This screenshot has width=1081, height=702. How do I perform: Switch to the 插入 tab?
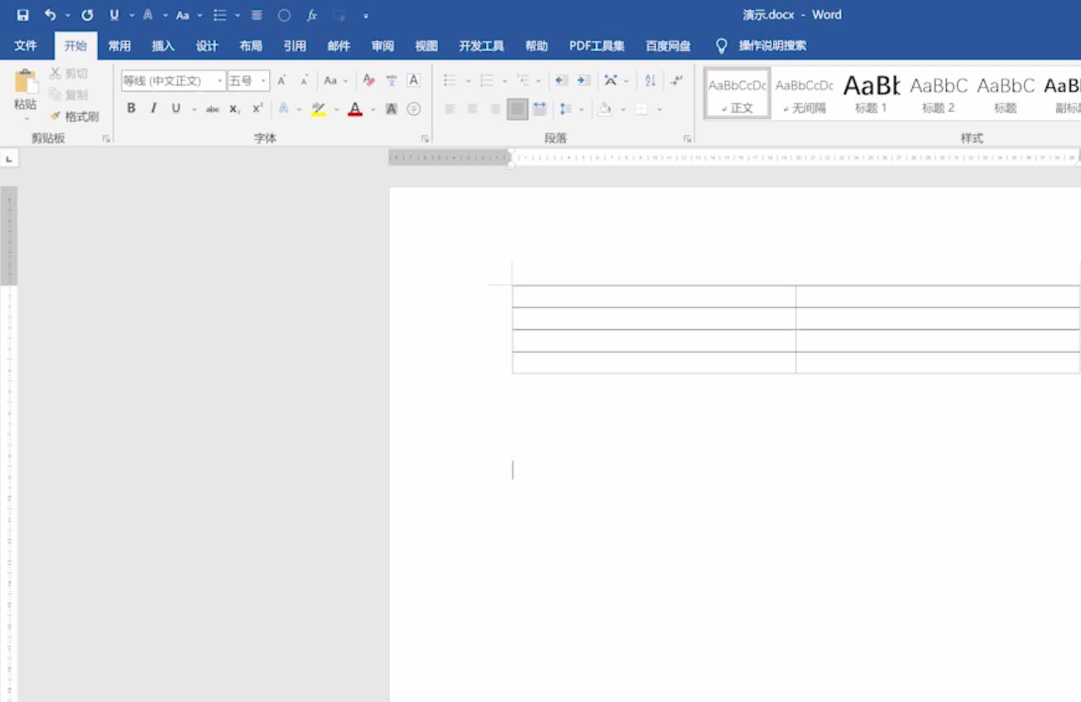coord(163,46)
